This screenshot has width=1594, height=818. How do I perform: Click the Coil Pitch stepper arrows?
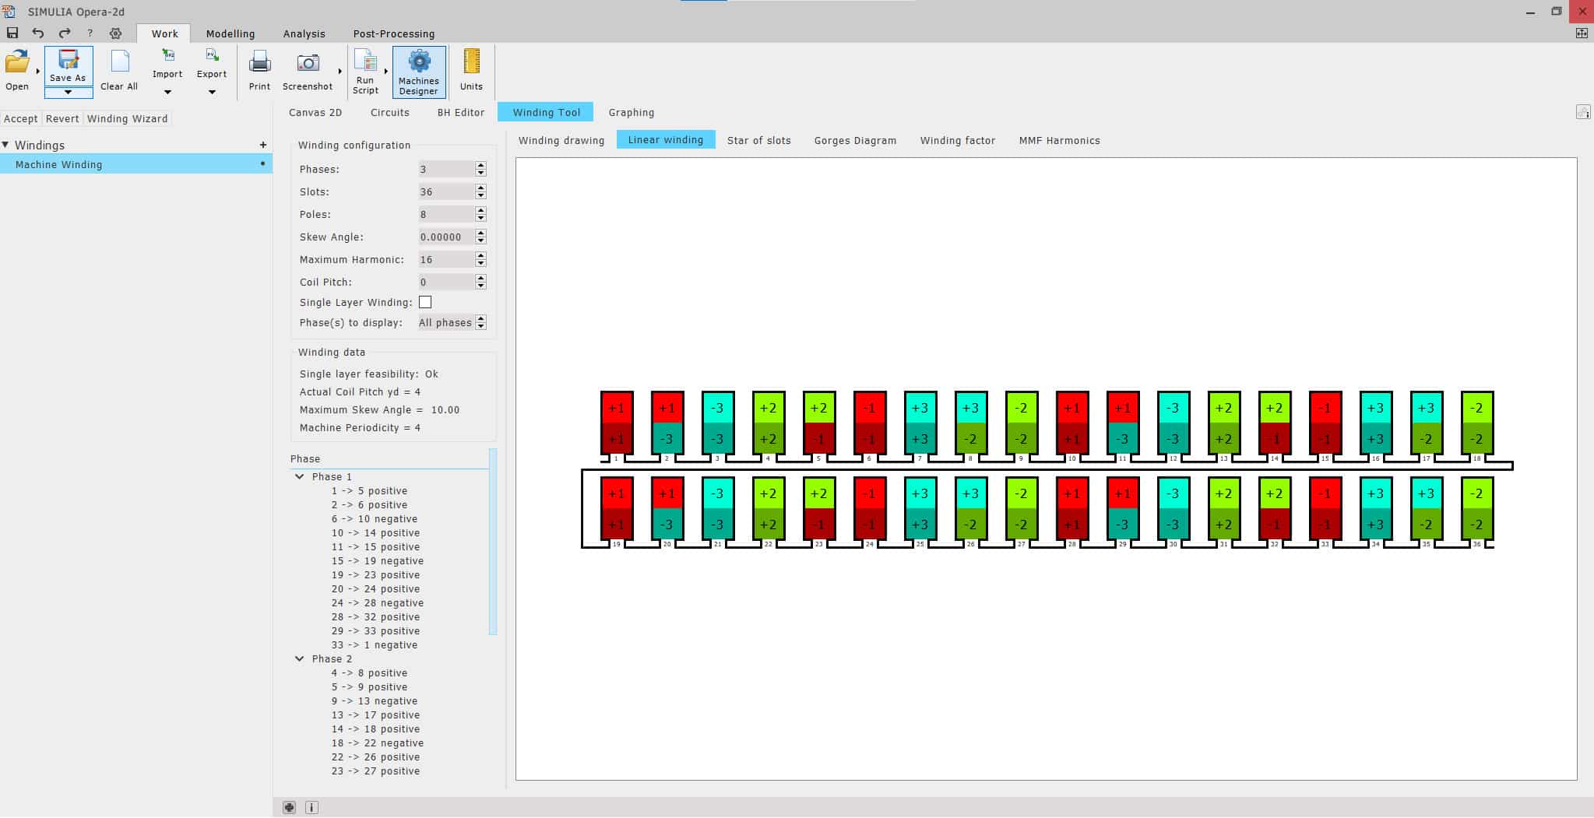(481, 282)
